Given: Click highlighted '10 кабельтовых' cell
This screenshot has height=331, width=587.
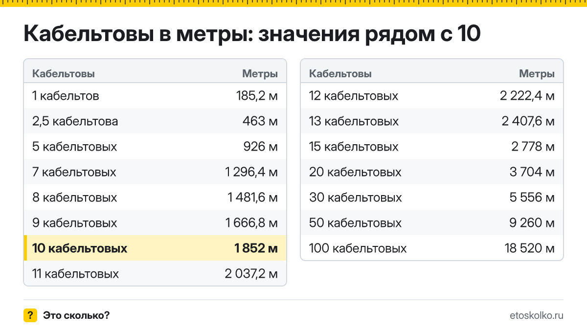Looking at the screenshot, I should (x=80, y=248).
